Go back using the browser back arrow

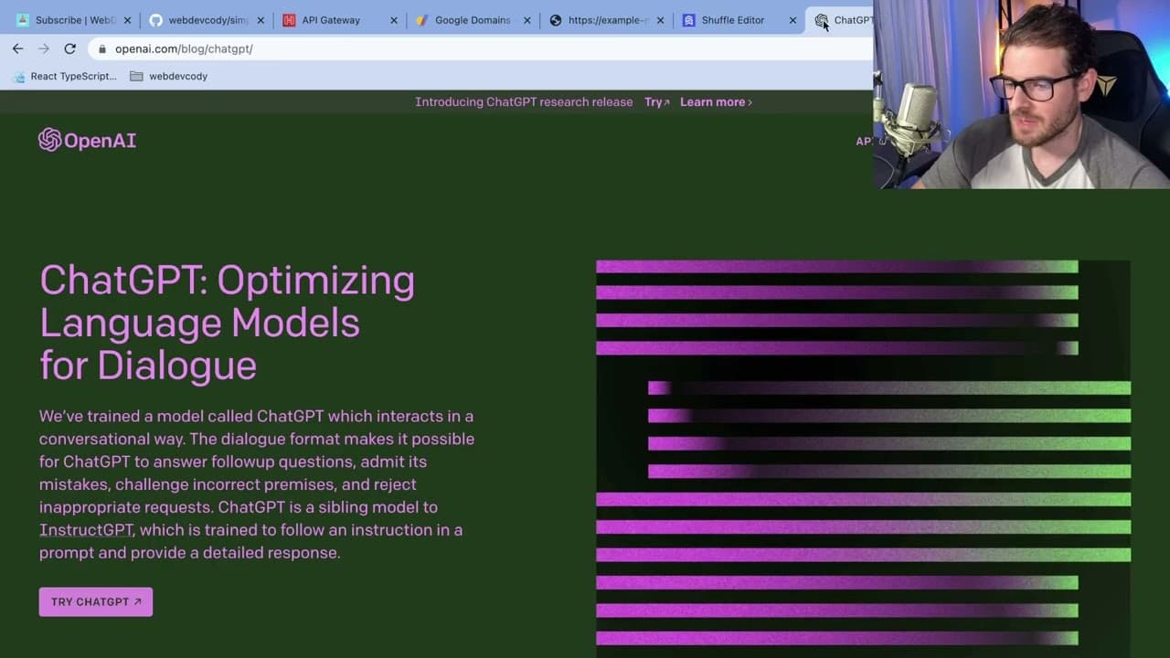click(18, 48)
